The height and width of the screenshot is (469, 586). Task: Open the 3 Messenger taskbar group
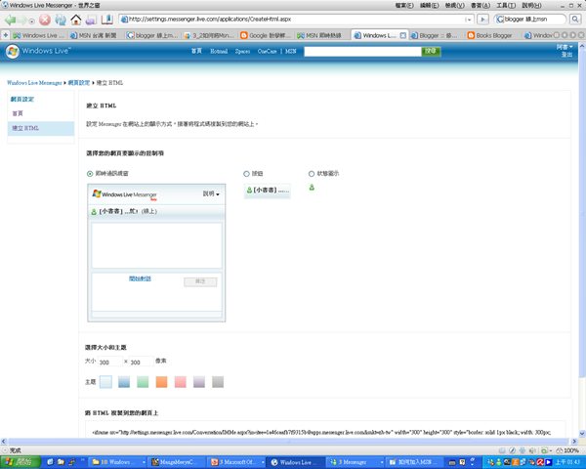click(x=356, y=462)
